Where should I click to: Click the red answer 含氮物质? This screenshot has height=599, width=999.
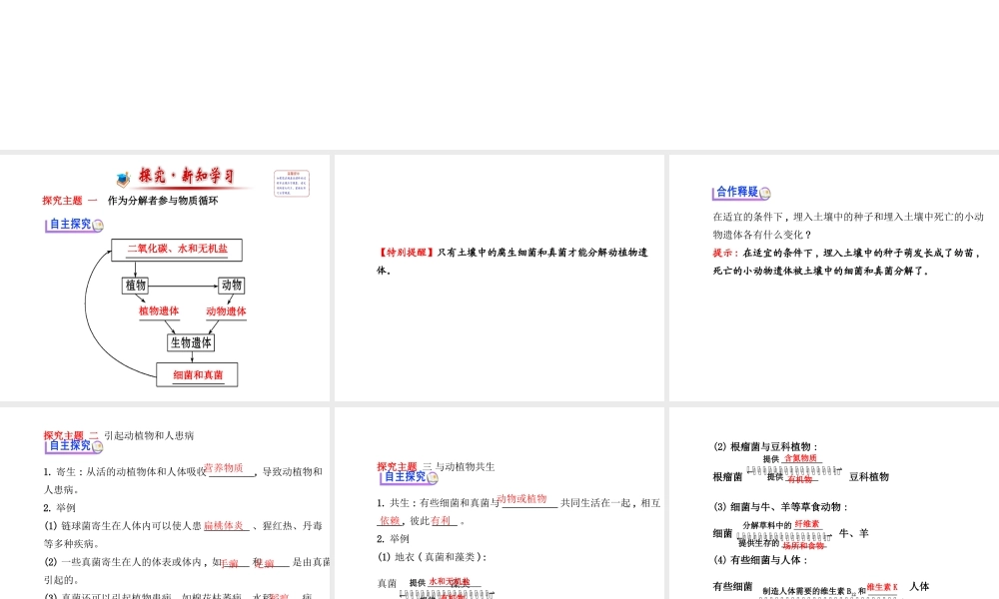pyautogui.click(x=801, y=458)
